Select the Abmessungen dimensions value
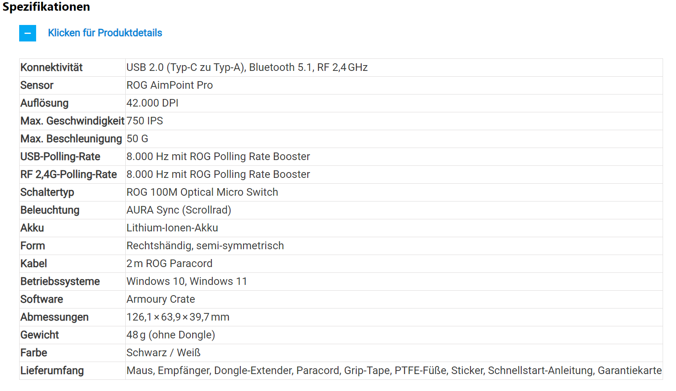The width and height of the screenshot is (676, 391). [178, 317]
